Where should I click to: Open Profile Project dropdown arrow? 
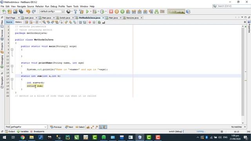pyautogui.click(x=105, y=11)
